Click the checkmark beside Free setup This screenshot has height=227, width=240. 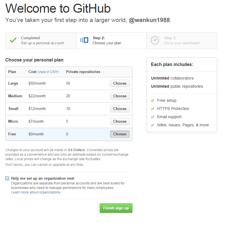click(x=152, y=100)
